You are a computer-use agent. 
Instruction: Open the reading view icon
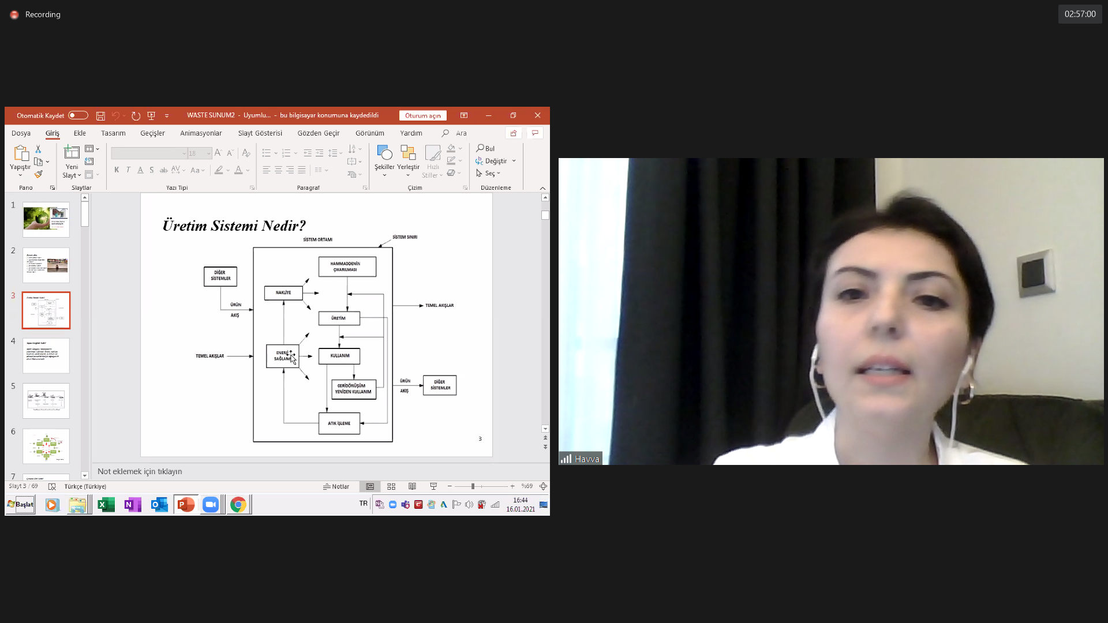412,486
